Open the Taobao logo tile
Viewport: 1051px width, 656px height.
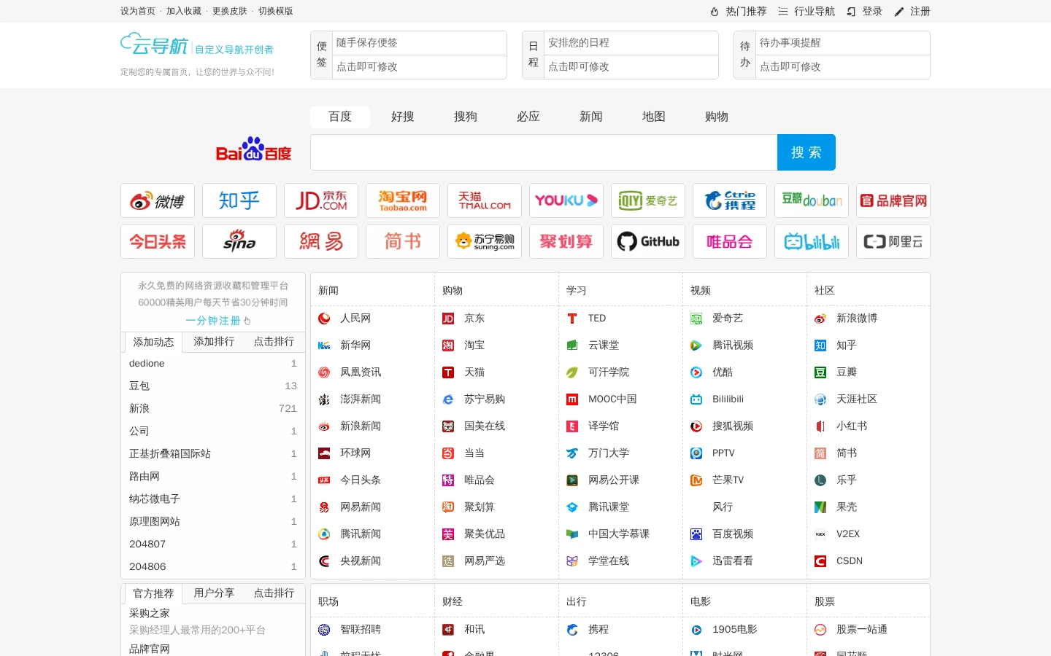403,200
